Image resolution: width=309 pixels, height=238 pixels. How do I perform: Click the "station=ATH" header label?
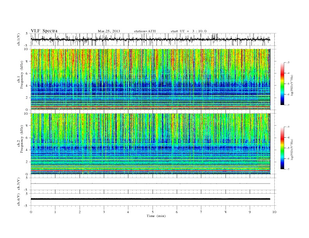[145, 31]
